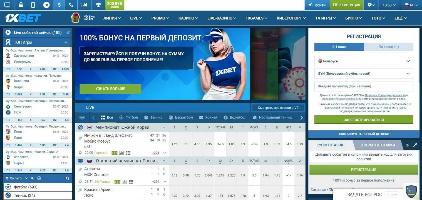Viewport: 422px width, 200px height.
Task: Select Теннис (24) in the sports list
Action: (38, 196)
